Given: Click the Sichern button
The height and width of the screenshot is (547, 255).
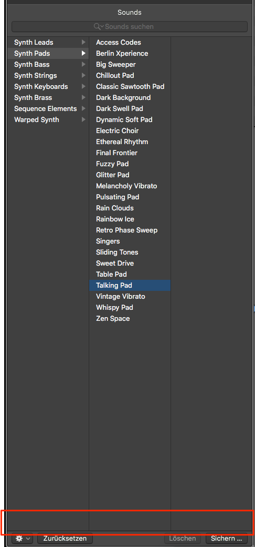Looking at the screenshot, I should coord(227,538).
